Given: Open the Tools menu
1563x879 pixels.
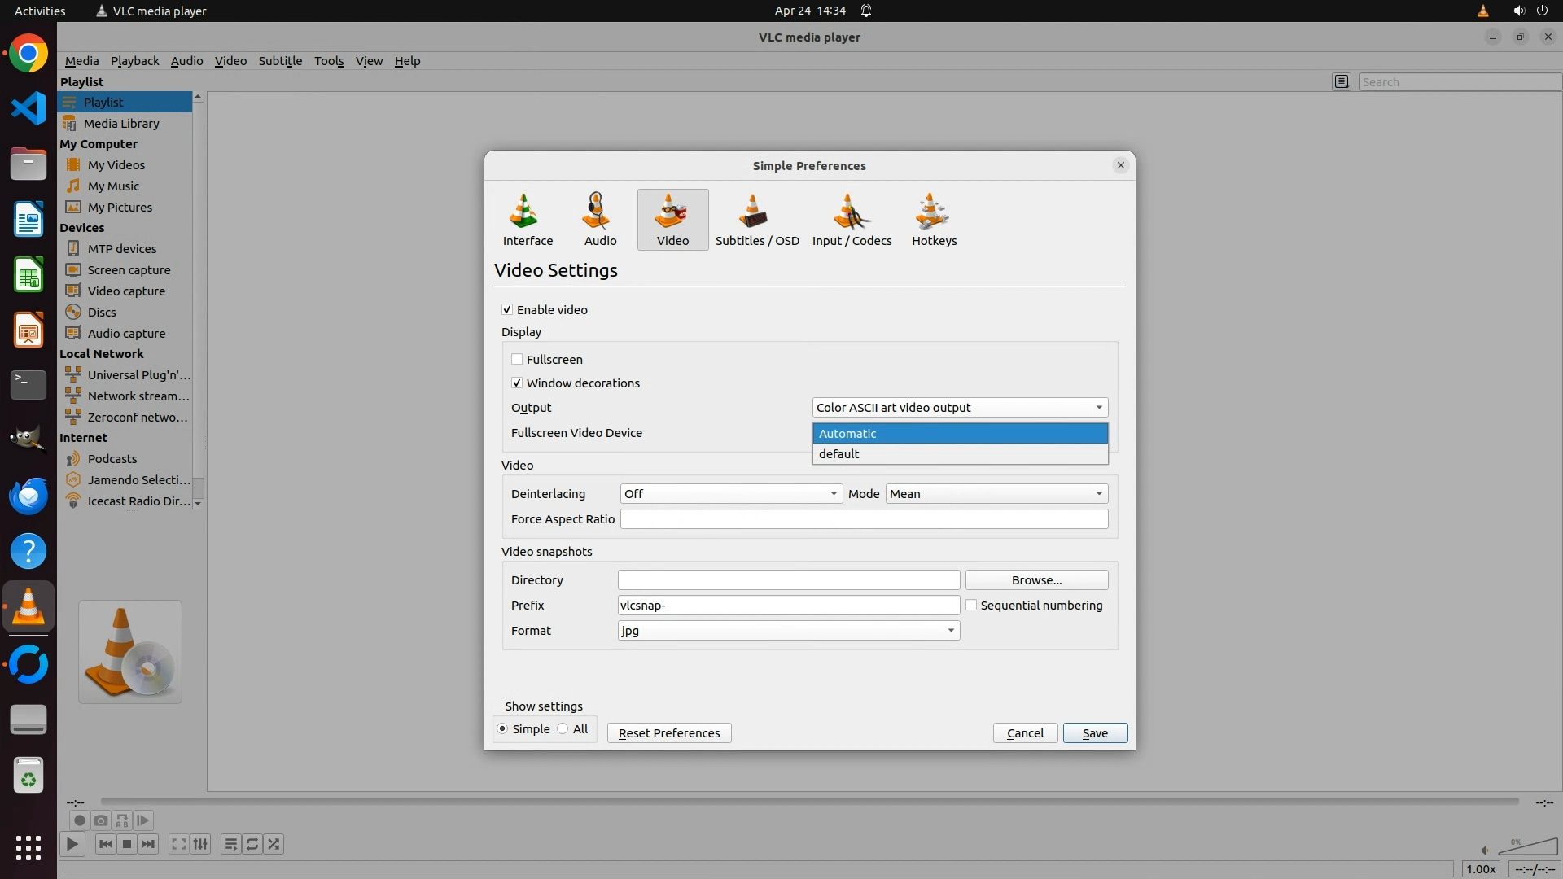Looking at the screenshot, I should tap(328, 61).
